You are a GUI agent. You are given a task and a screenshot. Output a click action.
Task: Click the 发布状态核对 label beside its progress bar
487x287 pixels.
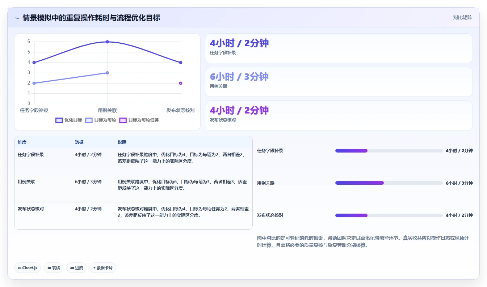[270, 215]
